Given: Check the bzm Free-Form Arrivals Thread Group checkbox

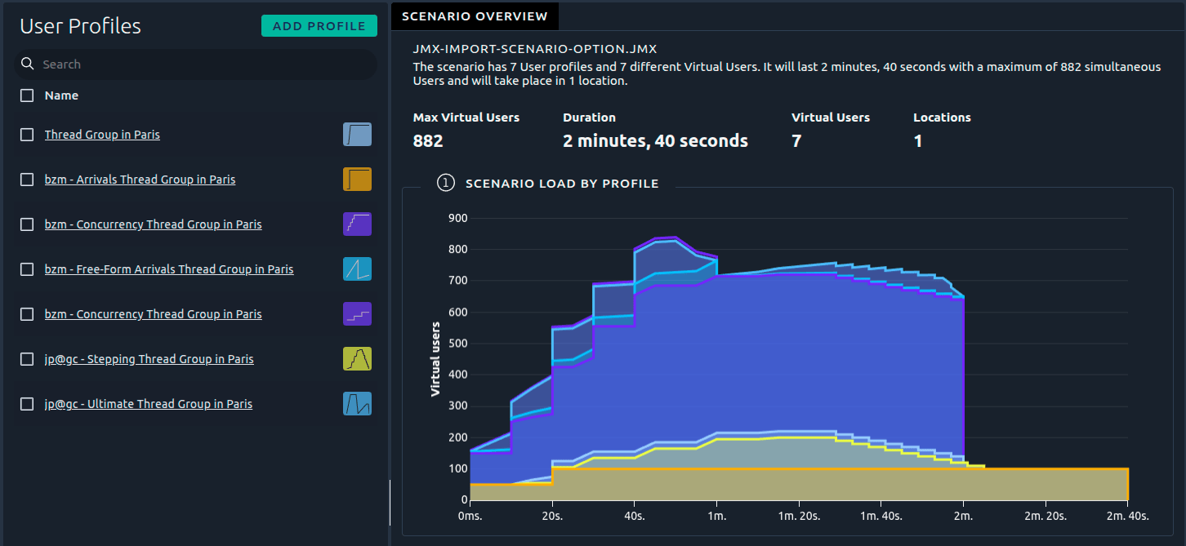Looking at the screenshot, I should [26, 269].
